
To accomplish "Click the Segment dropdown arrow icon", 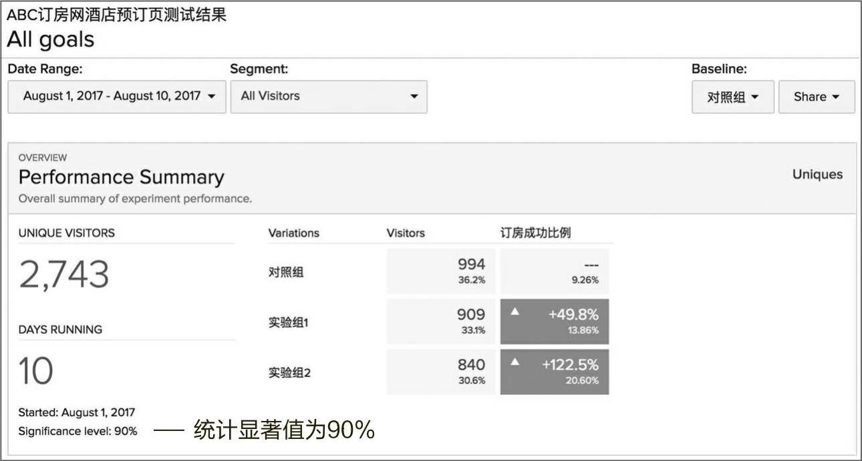I will pyautogui.click(x=414, y=97).
